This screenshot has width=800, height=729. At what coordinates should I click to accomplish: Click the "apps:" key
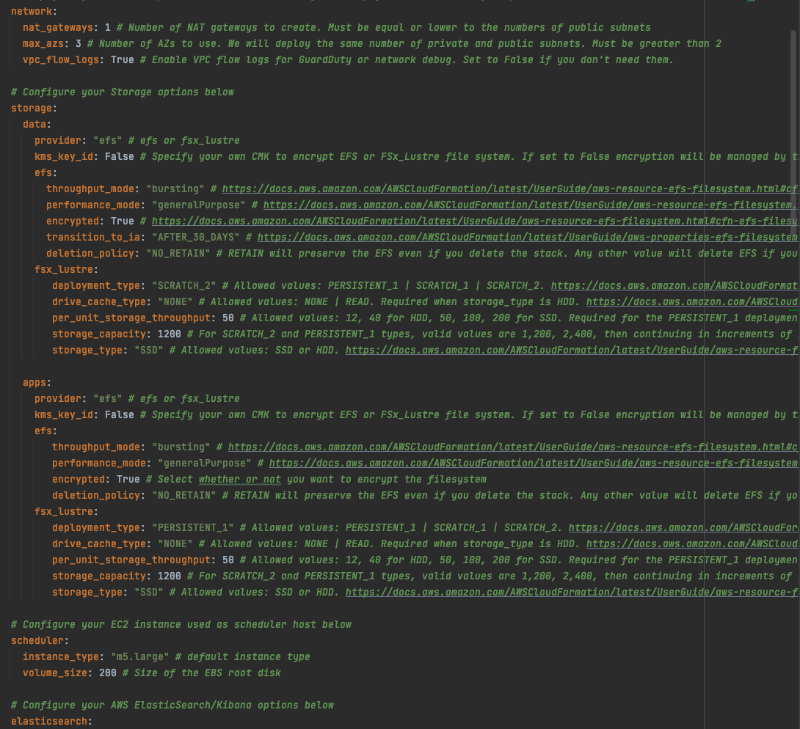coord(37,382)
